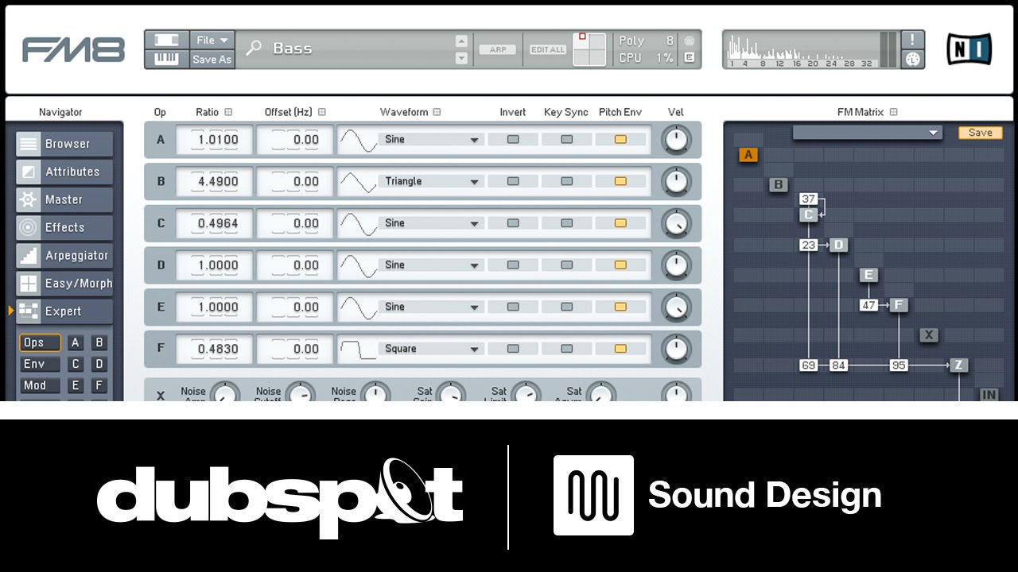The width and height of the screenshot is (1018, 572).
Task: Click the Save As button
Action: 212,59
